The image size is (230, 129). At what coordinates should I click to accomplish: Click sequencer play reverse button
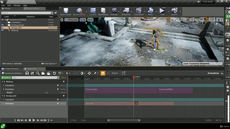tap(29, 120)
